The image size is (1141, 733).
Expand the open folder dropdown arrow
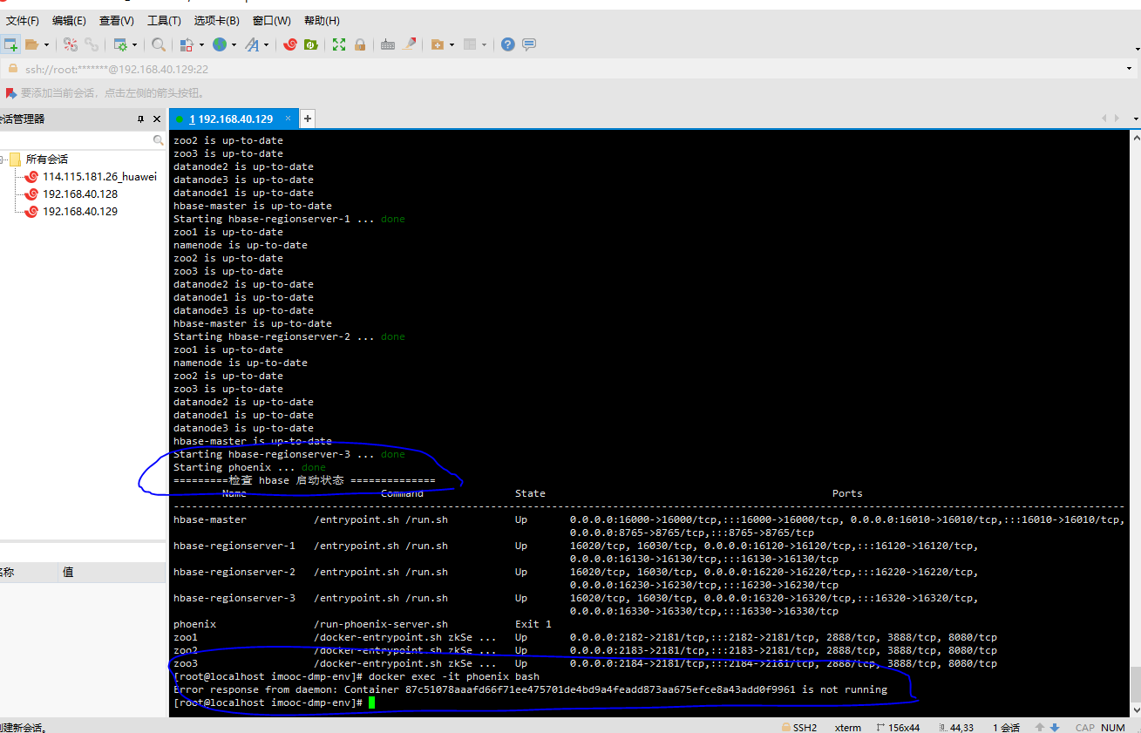pyautogui.click(x=45, y=44)
